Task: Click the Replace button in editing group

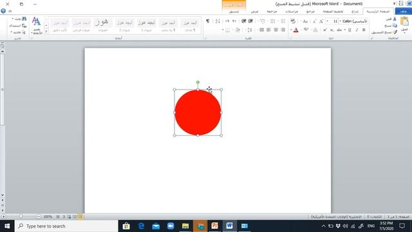Action: (x=18, y=26)
